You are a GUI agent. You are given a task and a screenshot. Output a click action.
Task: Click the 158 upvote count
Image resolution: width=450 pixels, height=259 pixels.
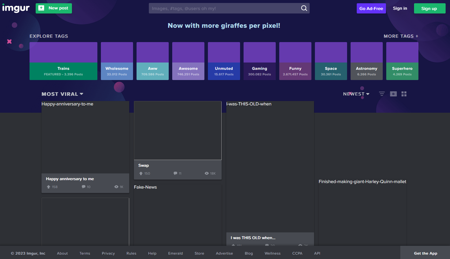(55, 187)
